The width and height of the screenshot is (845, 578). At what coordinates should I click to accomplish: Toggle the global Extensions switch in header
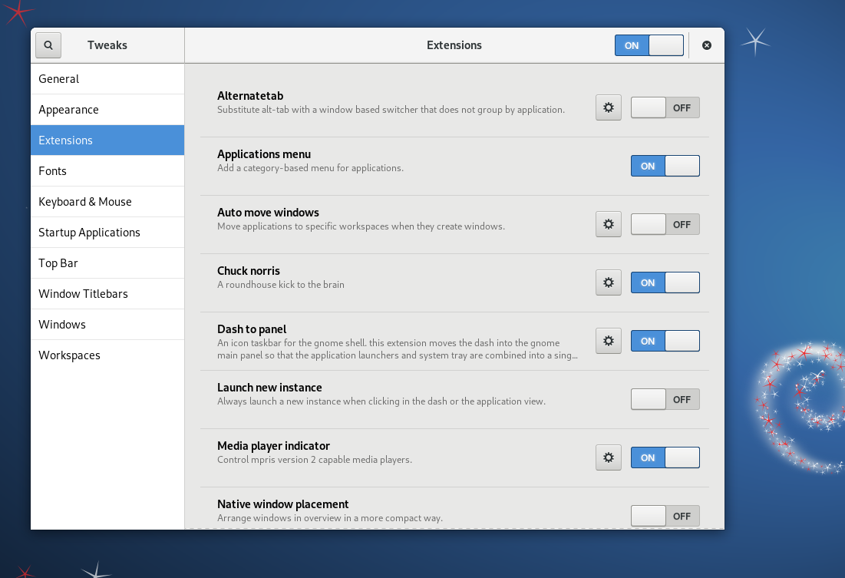click(649, 45)
